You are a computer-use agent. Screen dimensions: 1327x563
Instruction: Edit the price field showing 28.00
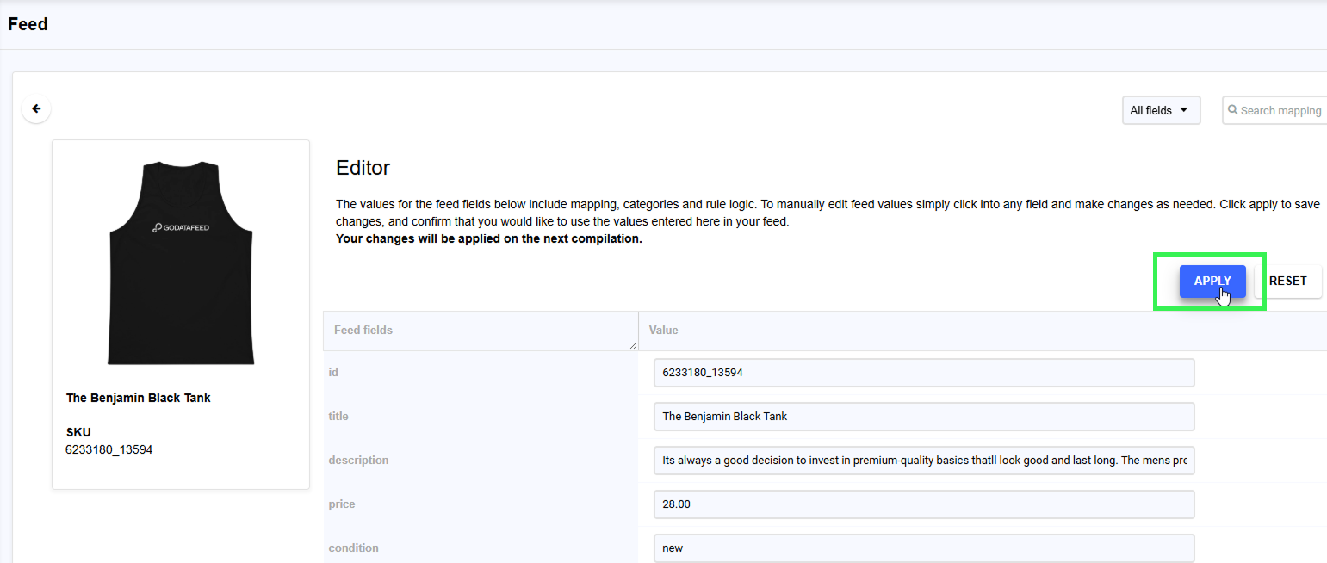(923, 504)
